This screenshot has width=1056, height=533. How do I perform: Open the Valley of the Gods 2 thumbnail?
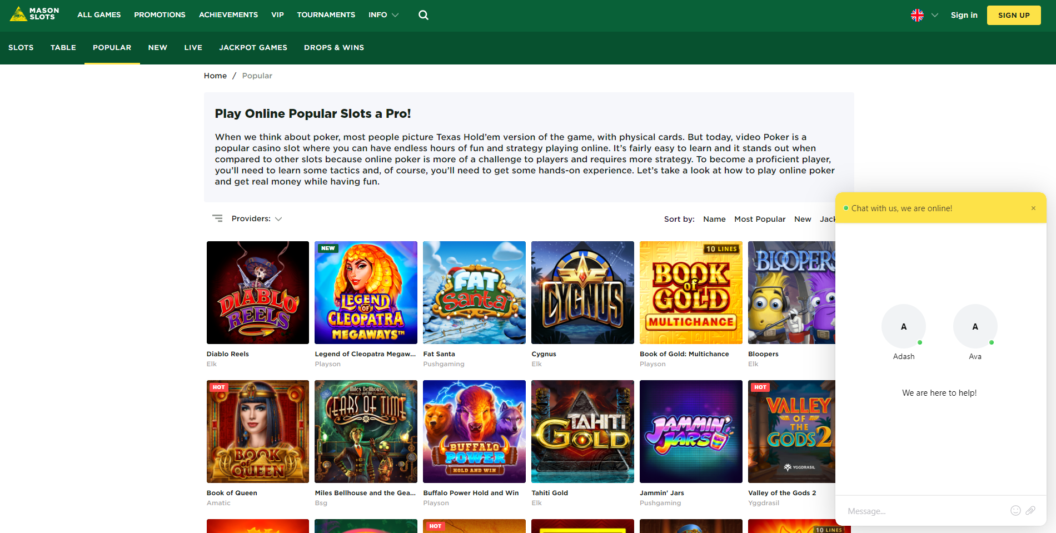[x=791, y=431]
